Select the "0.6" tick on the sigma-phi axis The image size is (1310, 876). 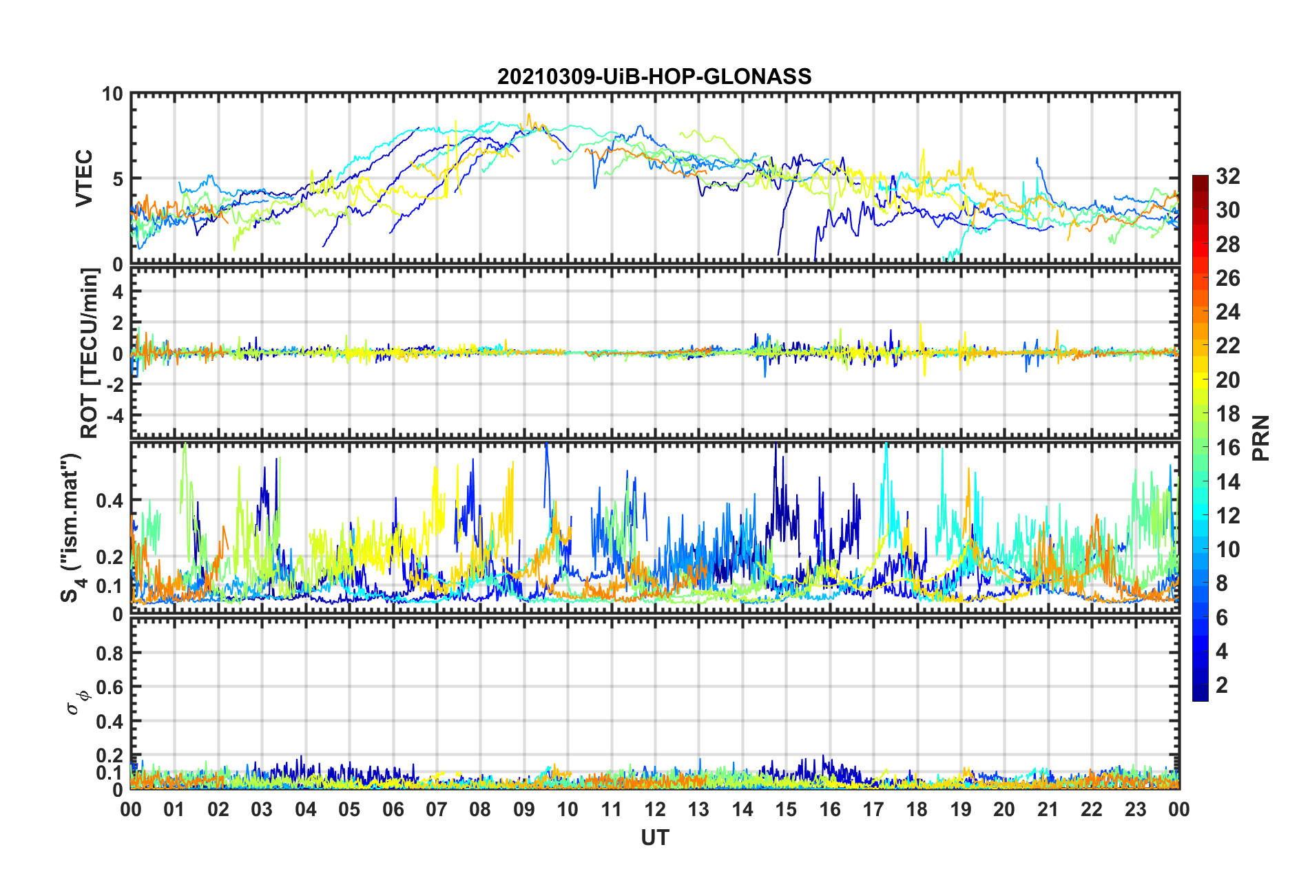[110, 687]
